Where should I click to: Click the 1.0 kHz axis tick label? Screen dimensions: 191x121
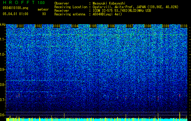tap(3, 54)
